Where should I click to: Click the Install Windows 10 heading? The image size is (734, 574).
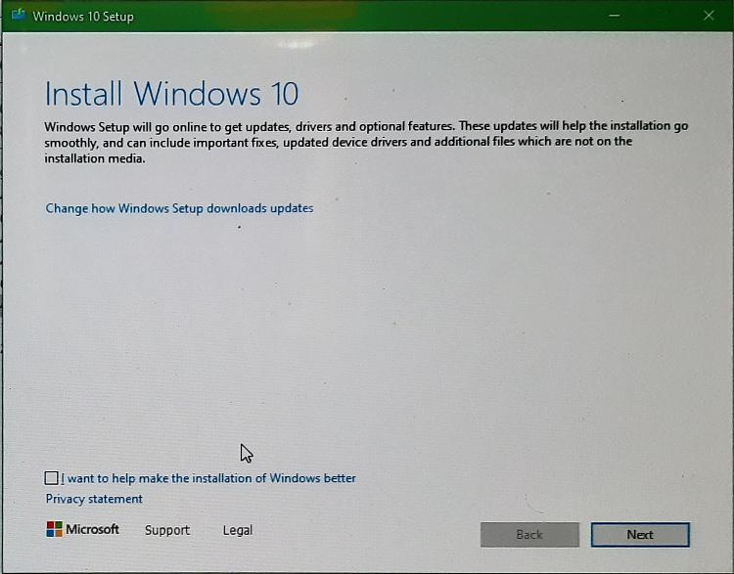[x=171, y=94]
